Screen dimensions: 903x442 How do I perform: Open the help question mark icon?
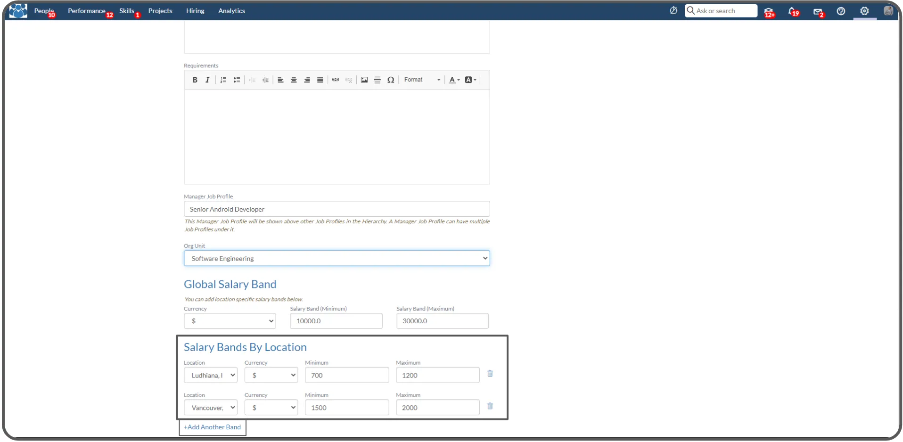click(x=841, y=11)
